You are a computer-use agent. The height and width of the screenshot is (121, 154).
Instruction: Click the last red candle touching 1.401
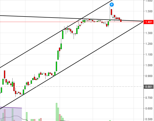point(121,21)
